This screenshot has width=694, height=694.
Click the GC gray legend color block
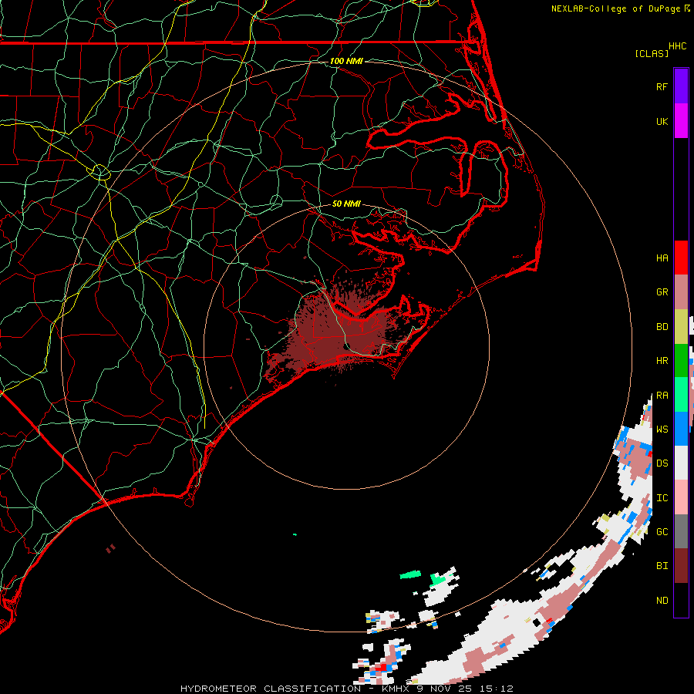[x=681, y=531]
